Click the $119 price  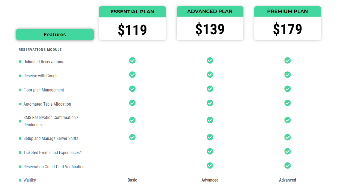pos(132,30)
